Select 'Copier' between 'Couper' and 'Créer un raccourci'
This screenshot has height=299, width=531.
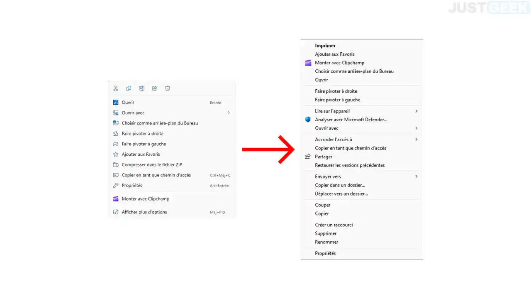pos(322,213)
